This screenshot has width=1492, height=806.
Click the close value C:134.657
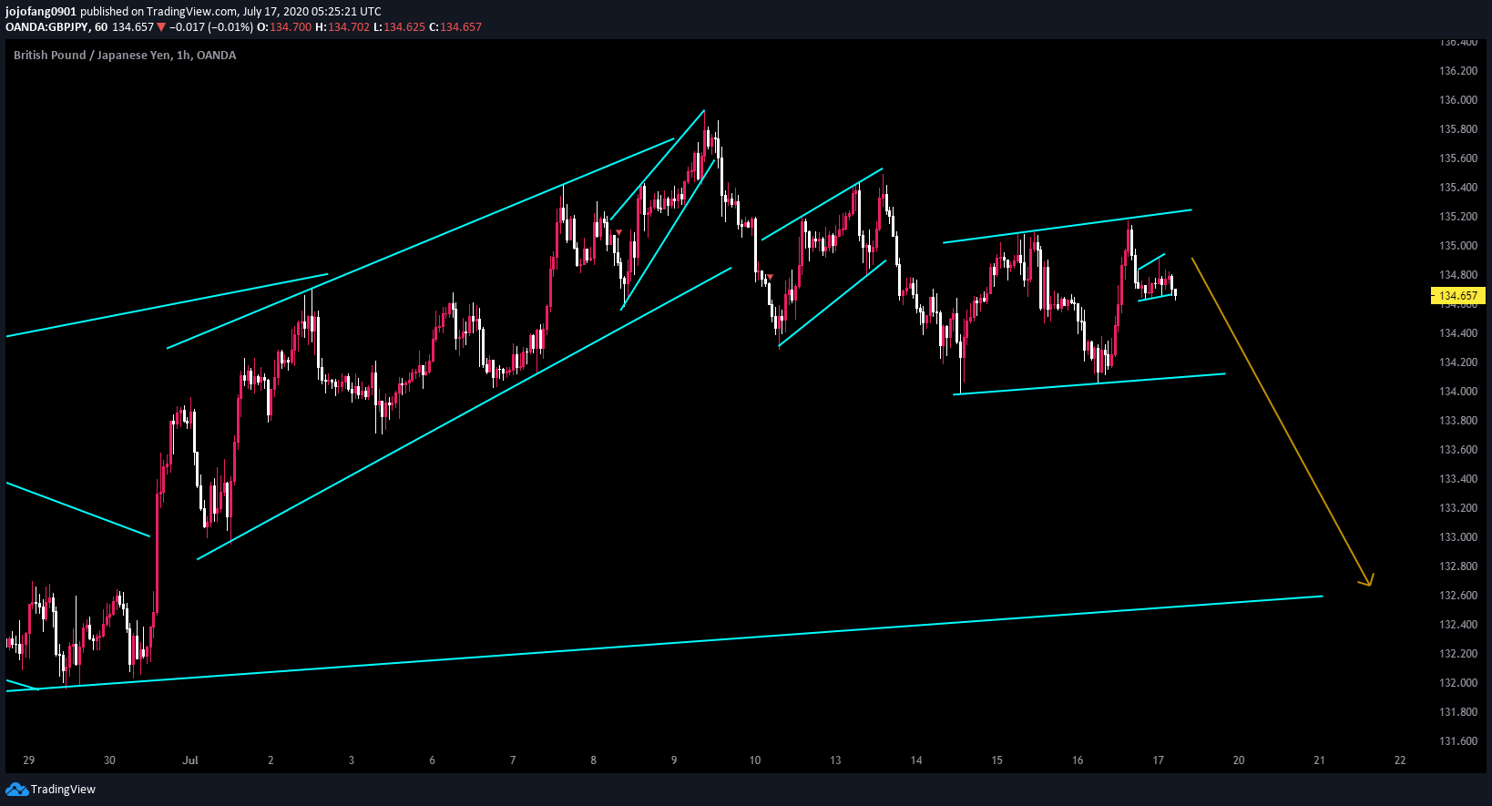pyautogui.click(x=455, y=27)
